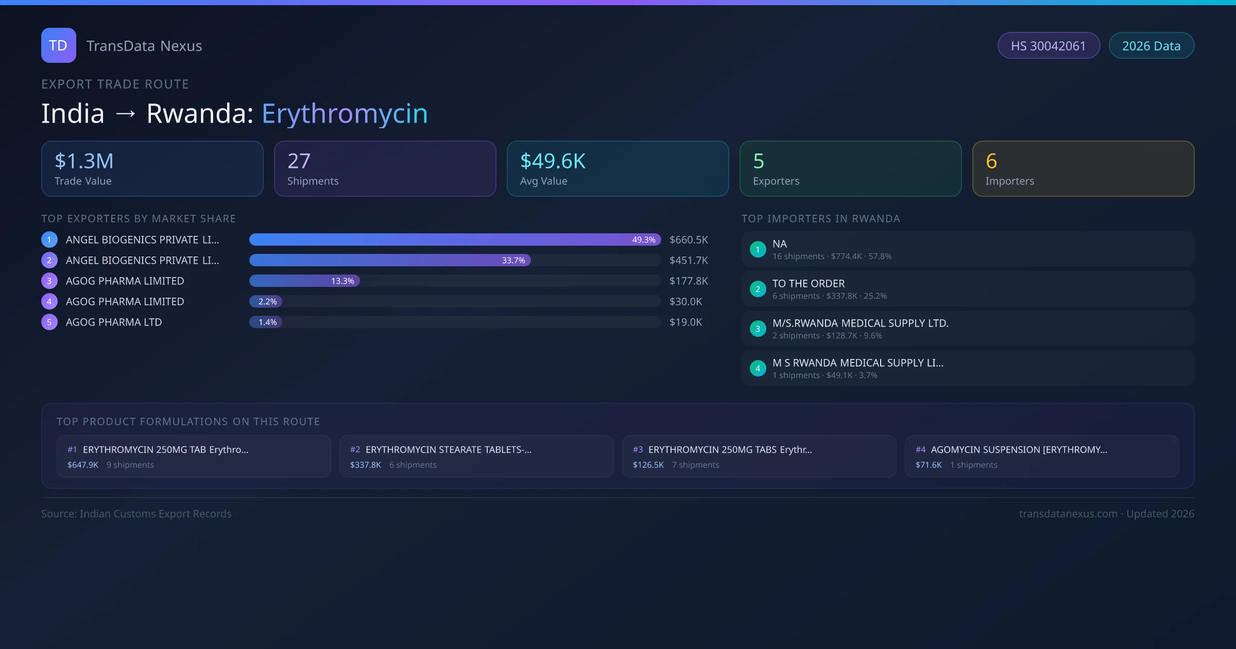The width and height of the screenshot is (1236, 649).
Task: Click the TD logo icon
Action: (x=58, y=45)
